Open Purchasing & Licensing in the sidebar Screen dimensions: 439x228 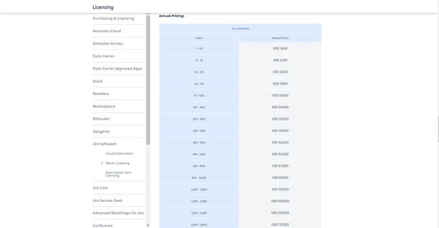113,18
